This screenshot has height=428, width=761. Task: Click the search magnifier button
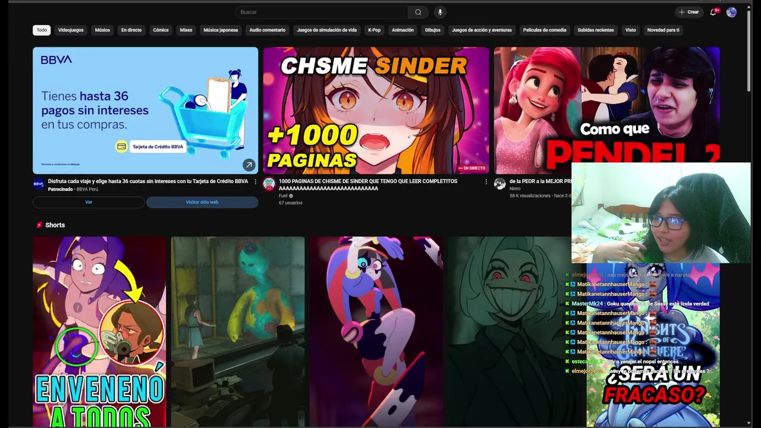[418, 12]
